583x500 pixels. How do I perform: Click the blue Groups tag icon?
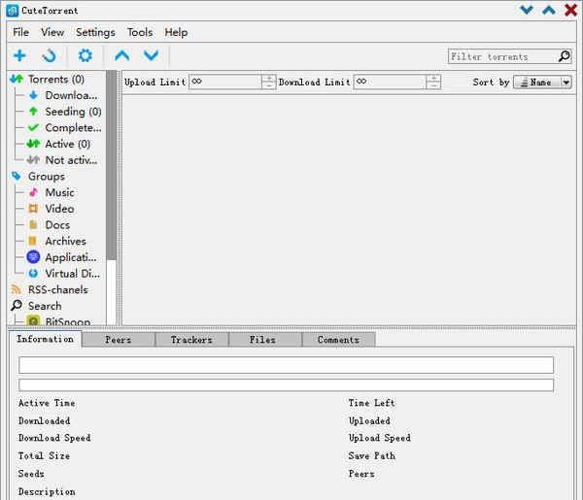pyautogui.click(x=17, y=176)
